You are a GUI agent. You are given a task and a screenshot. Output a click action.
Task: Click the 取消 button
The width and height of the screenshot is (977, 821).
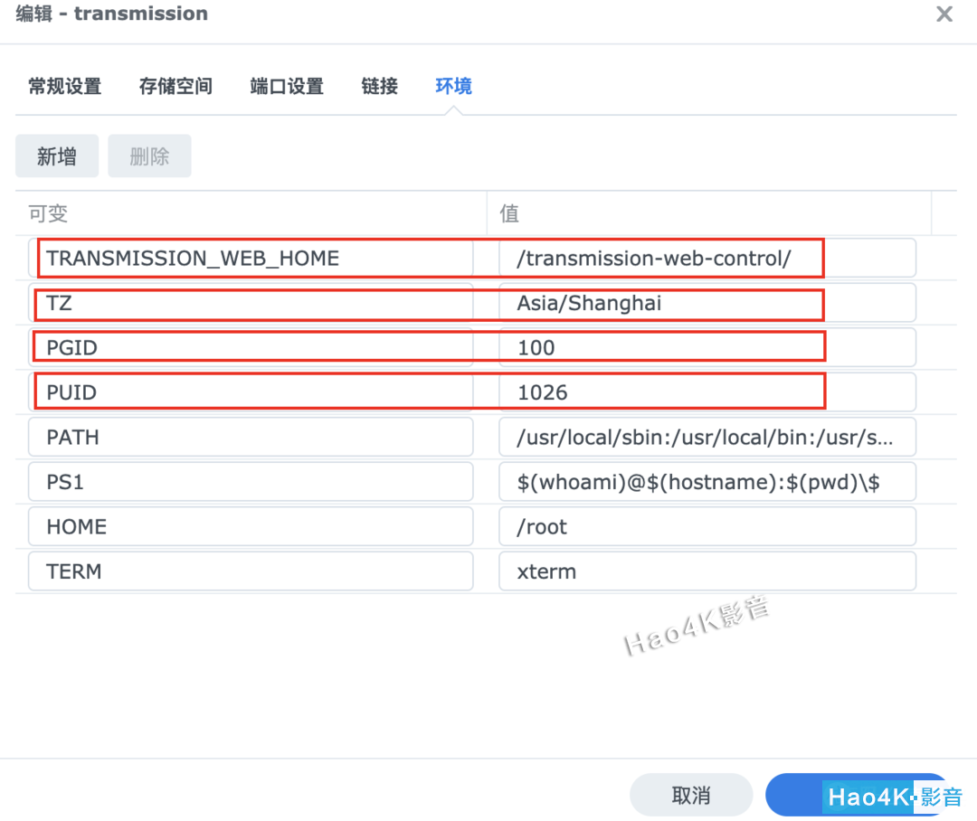pyautogui.click(x=691, y=795)
